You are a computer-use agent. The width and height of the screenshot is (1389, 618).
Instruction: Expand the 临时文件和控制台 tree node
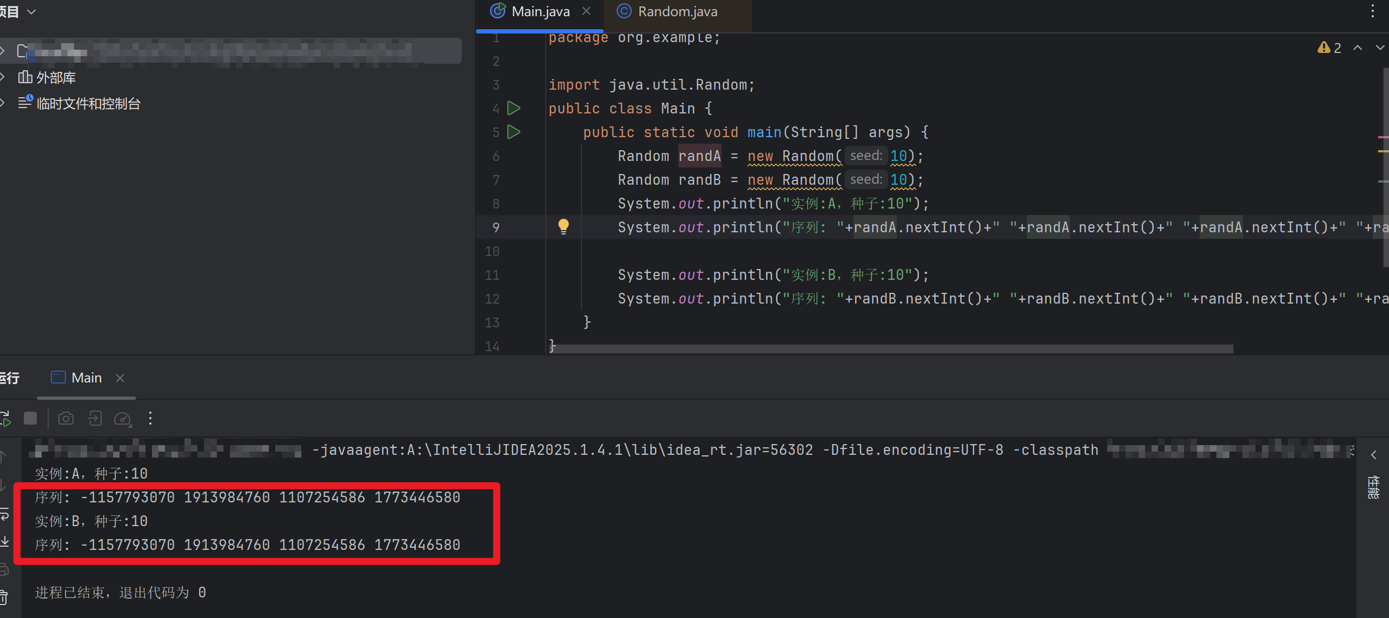tap(3, 103)
